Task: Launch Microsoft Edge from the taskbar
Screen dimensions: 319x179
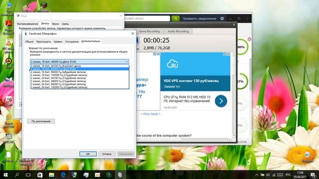Action: [63, 175]
